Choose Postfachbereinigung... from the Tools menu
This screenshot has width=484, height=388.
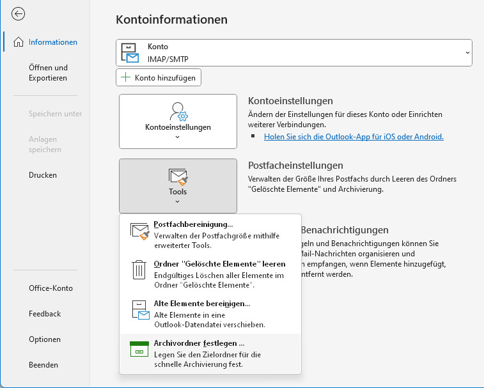click(210, 235)
